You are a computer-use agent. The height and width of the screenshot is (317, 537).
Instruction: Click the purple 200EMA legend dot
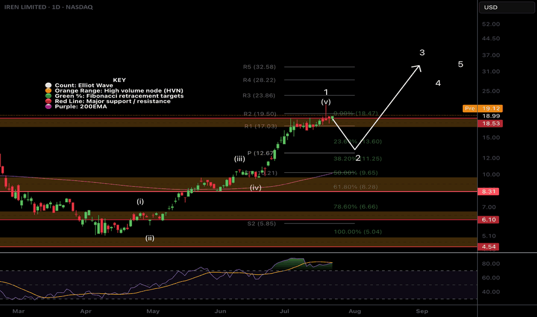[x=48, y=107]
